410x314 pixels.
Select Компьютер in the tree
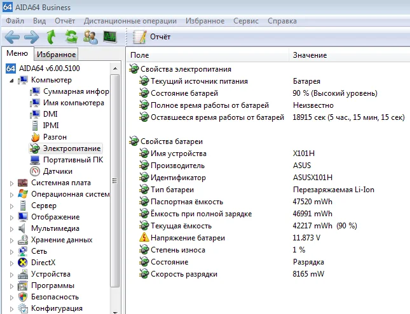click(51, 80)
